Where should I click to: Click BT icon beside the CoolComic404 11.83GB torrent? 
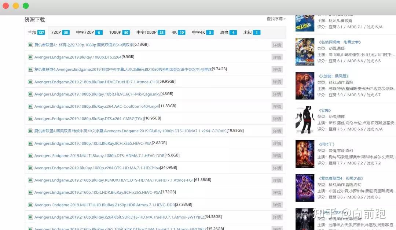coord(30,107)
